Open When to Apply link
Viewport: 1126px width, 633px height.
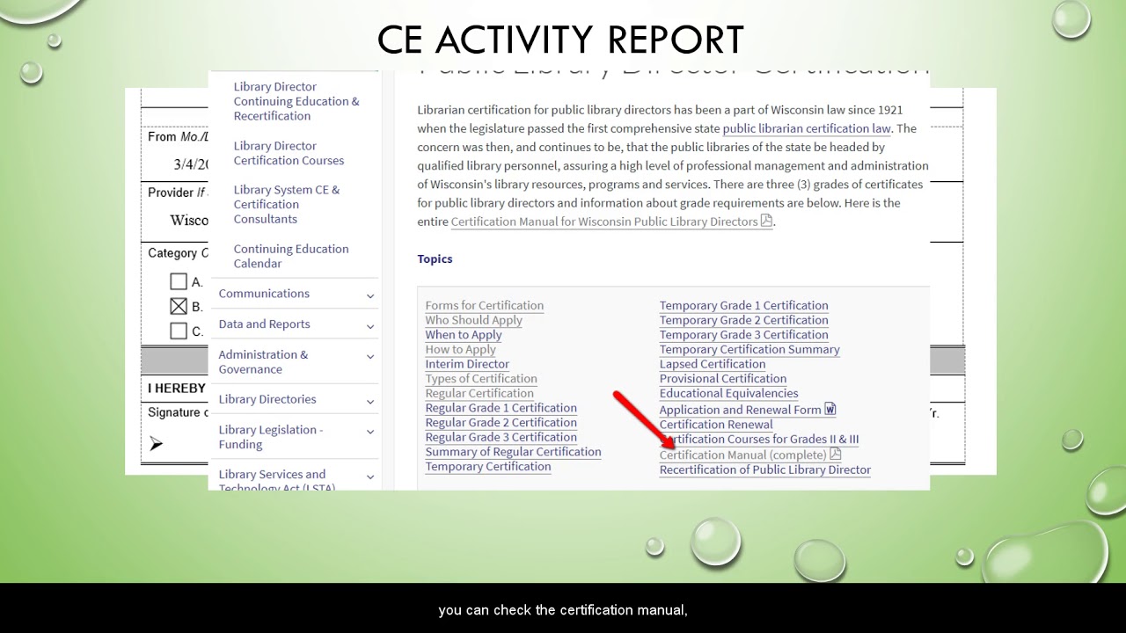[x=464, y=334]
